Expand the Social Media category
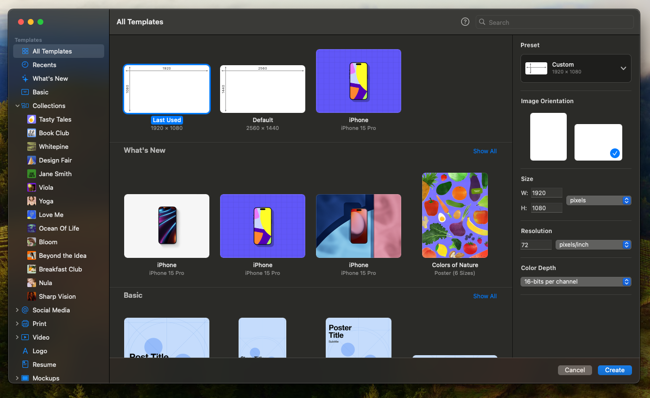The image size is (650, 398). pyautogui.click(x=18, y=310)
